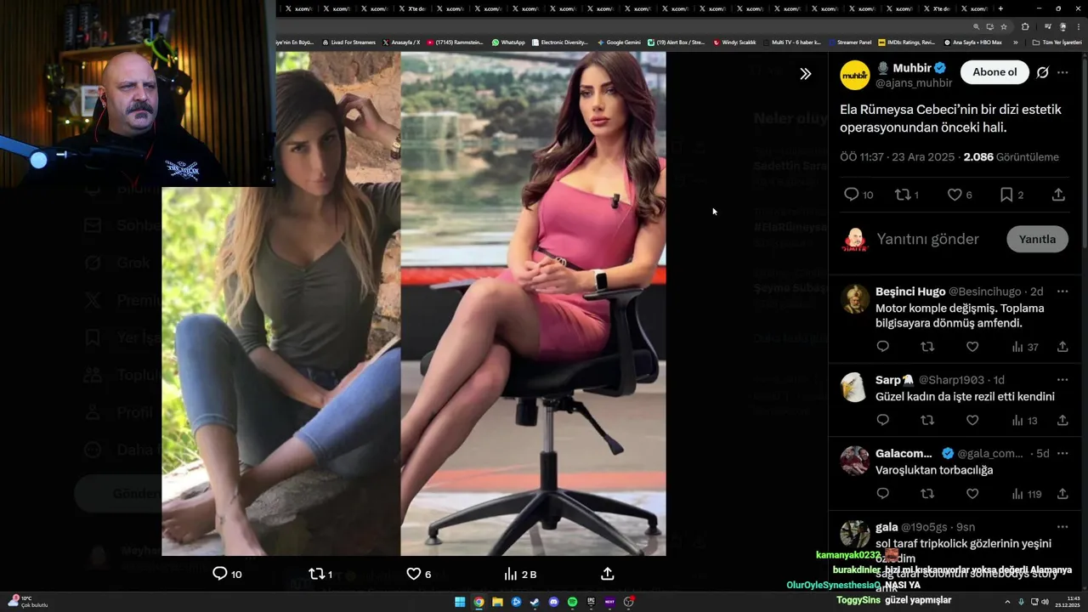Open @ajans_muhbir profile link
Viewport: 1088px width, 612px height.
click(914, 83)
